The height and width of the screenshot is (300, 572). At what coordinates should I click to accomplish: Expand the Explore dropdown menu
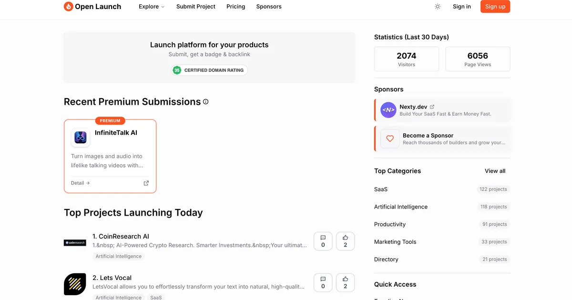click(151, 7)
